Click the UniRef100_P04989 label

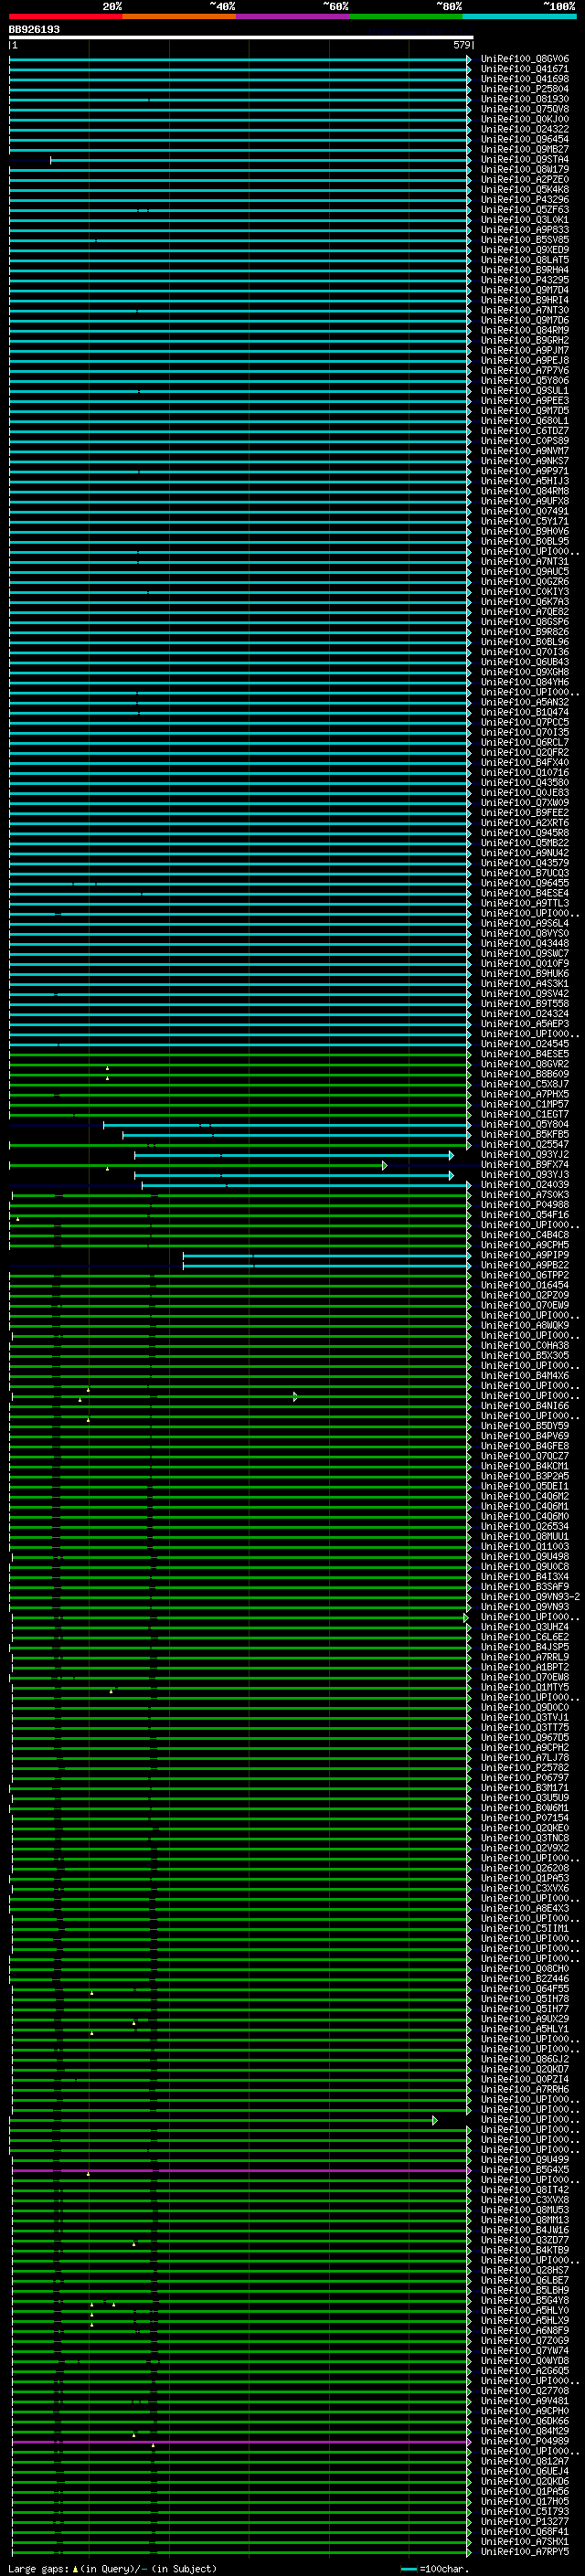(x=525, y=2441)
